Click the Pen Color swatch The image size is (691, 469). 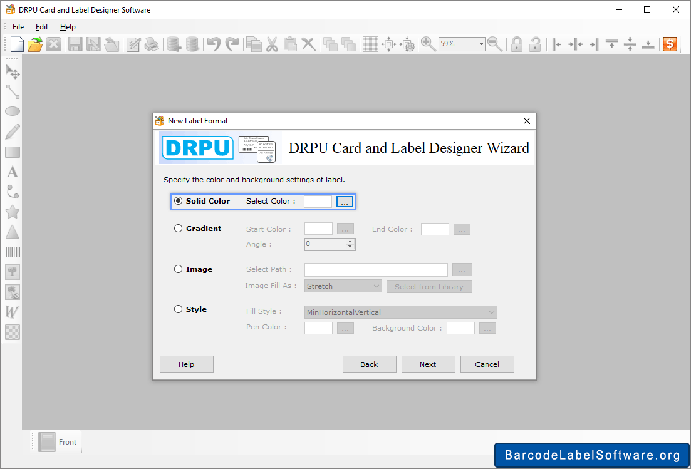click(x=318, y=328)
